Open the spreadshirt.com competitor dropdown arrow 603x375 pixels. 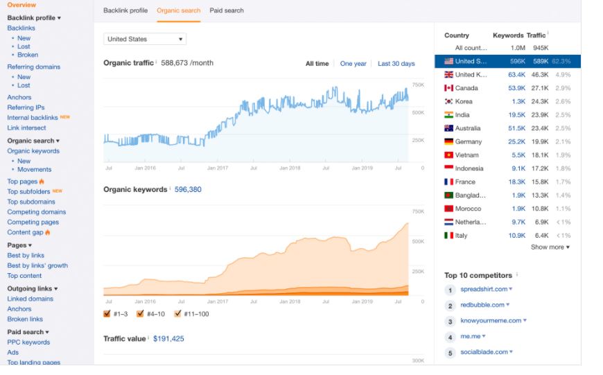click(x=511, y=289)
